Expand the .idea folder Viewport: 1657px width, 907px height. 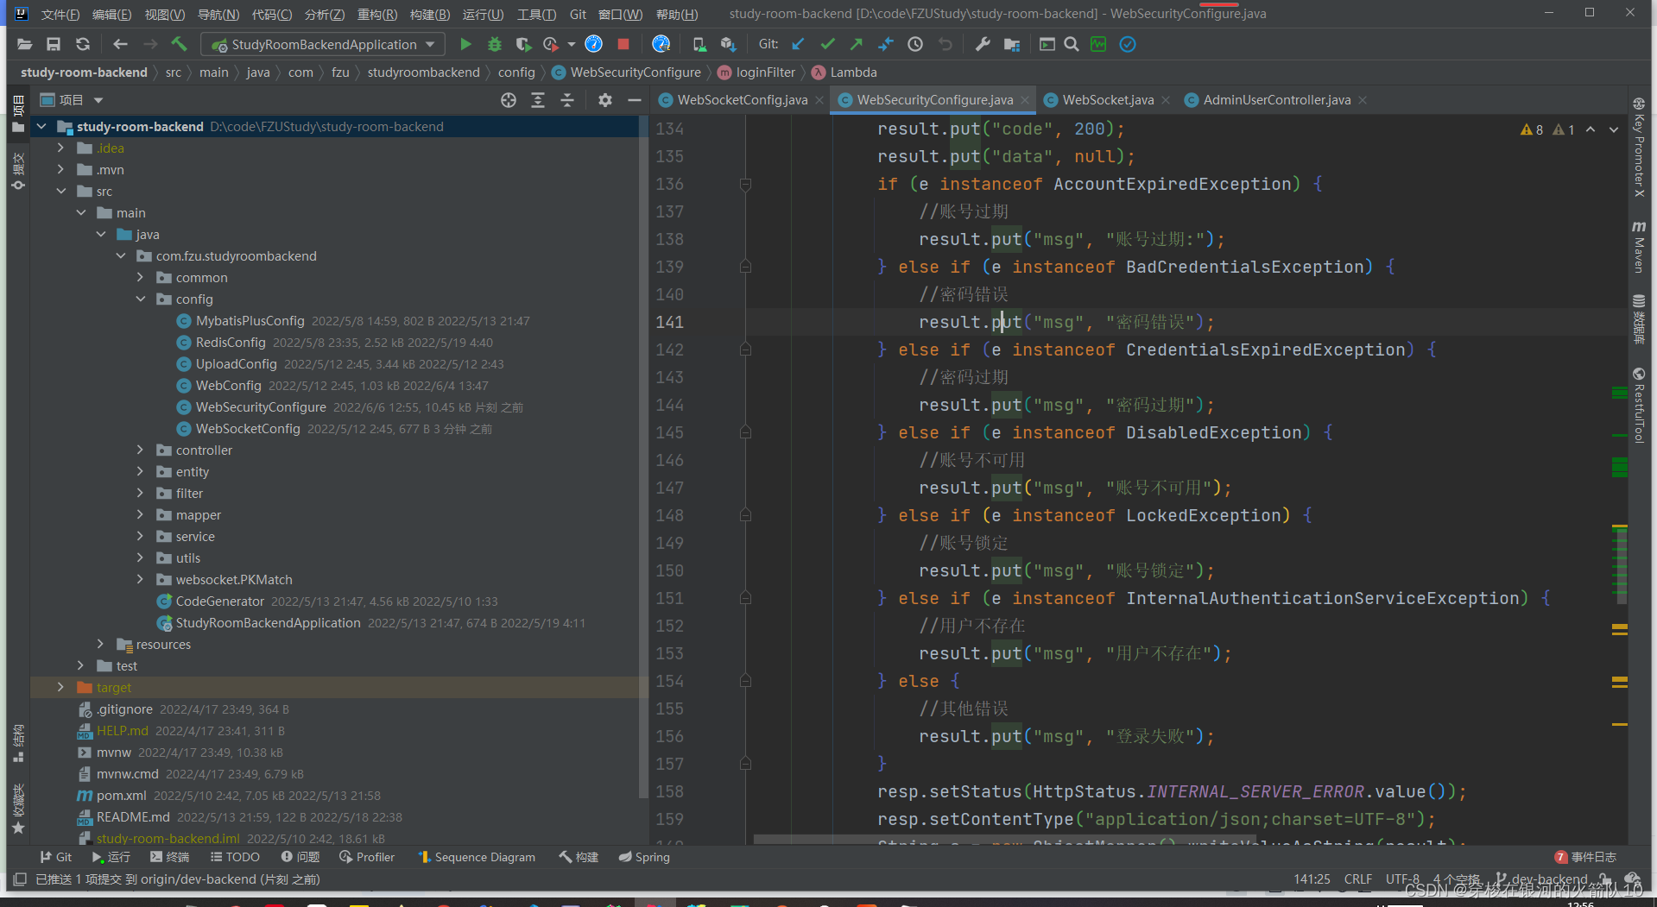coord(60,148)
